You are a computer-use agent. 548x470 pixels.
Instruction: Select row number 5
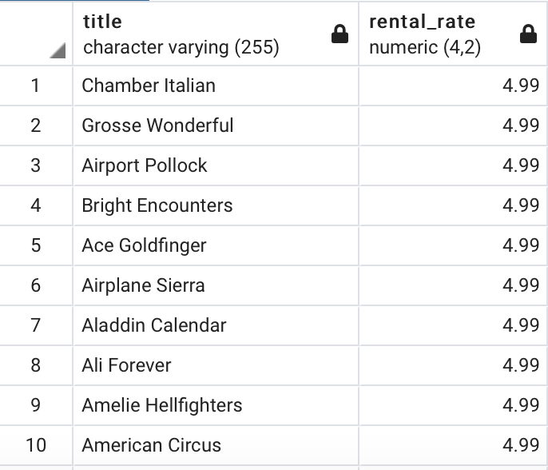(x=36, y=245)
